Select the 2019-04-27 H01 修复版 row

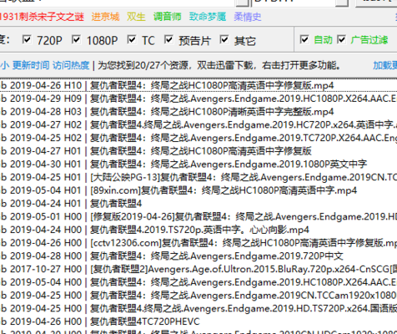tap(198, 151)
